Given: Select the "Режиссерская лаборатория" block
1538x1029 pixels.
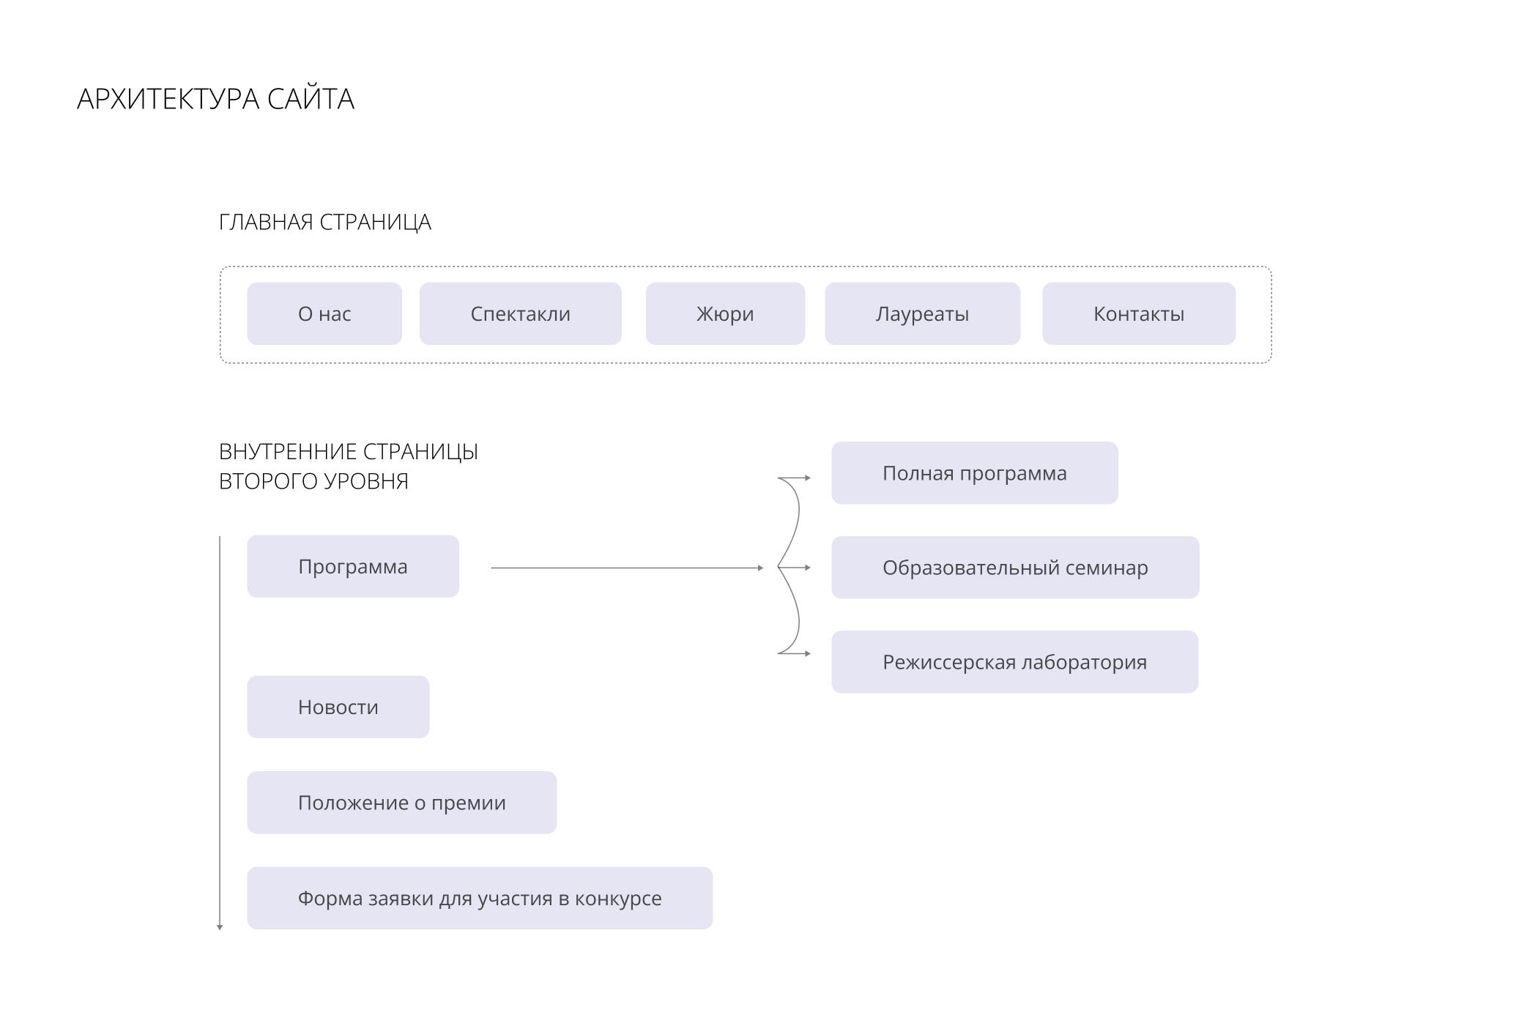Looking at the screenshot, I should (x=1014, y=662).
